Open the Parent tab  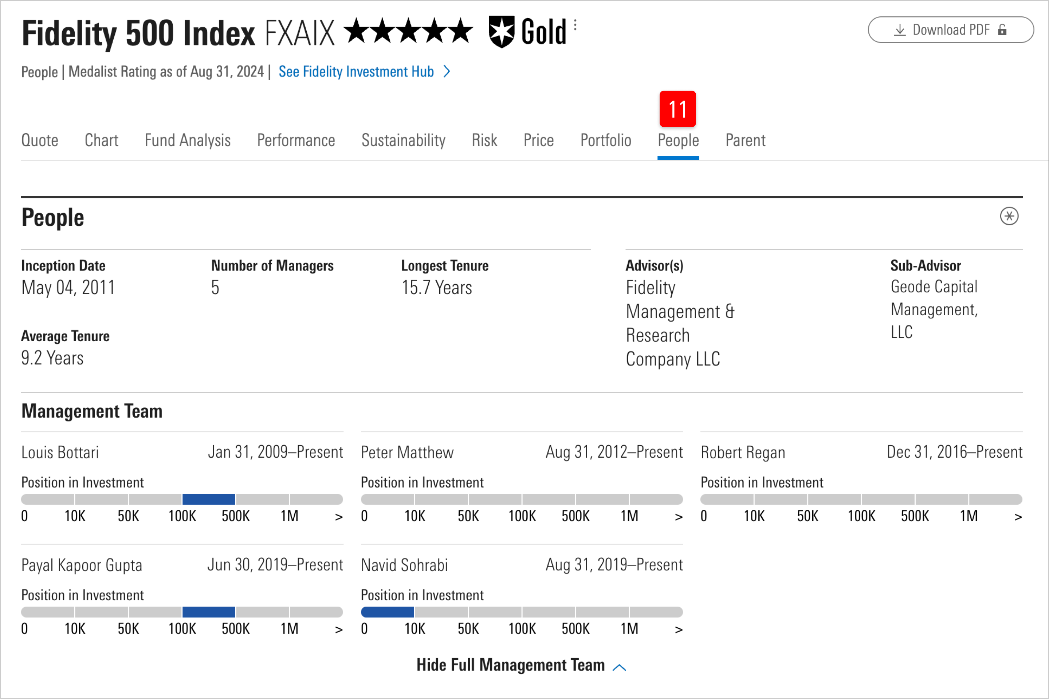point(745,141)
